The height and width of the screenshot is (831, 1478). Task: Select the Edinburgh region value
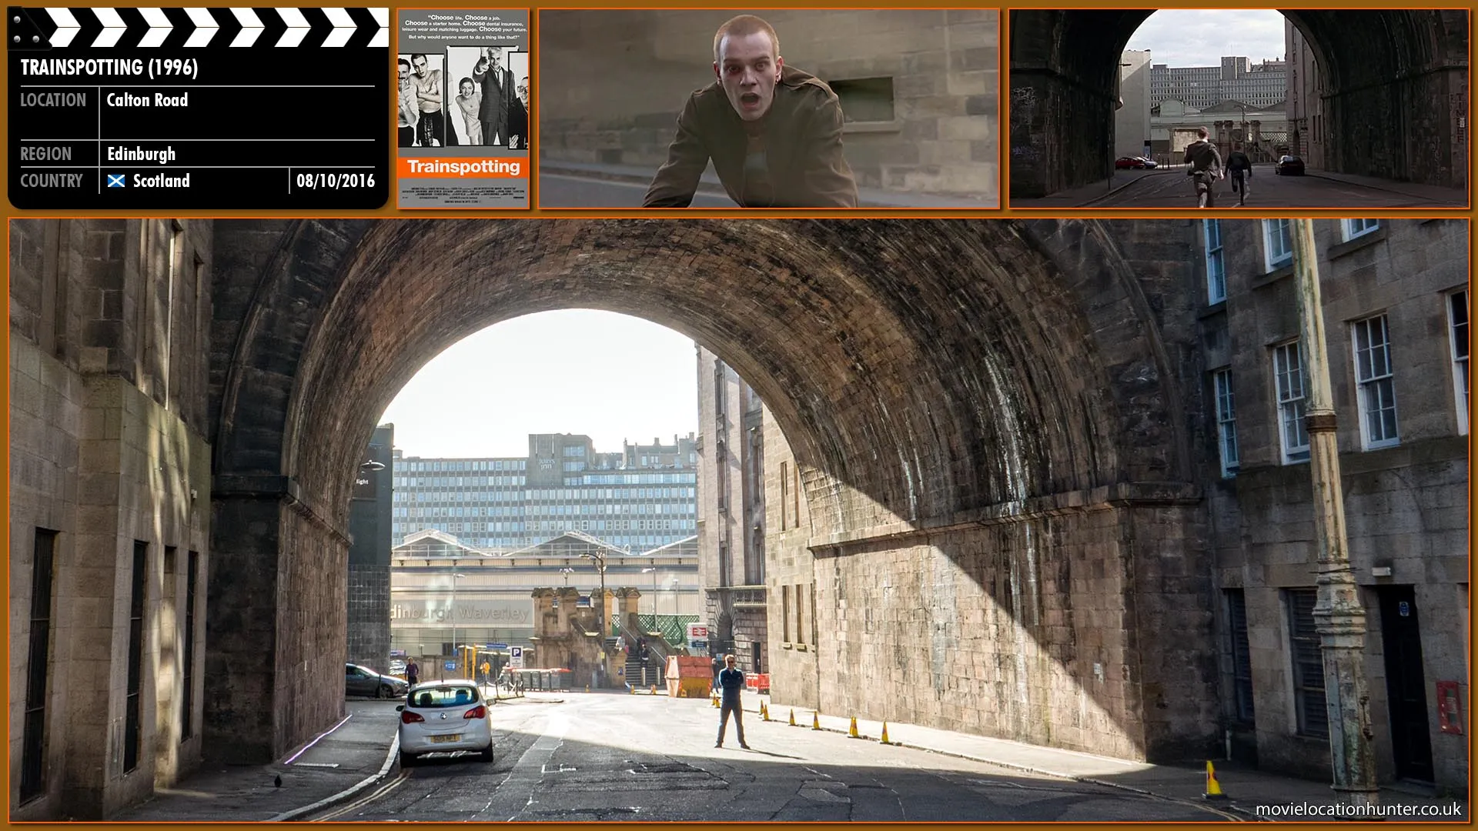(141, 154)
